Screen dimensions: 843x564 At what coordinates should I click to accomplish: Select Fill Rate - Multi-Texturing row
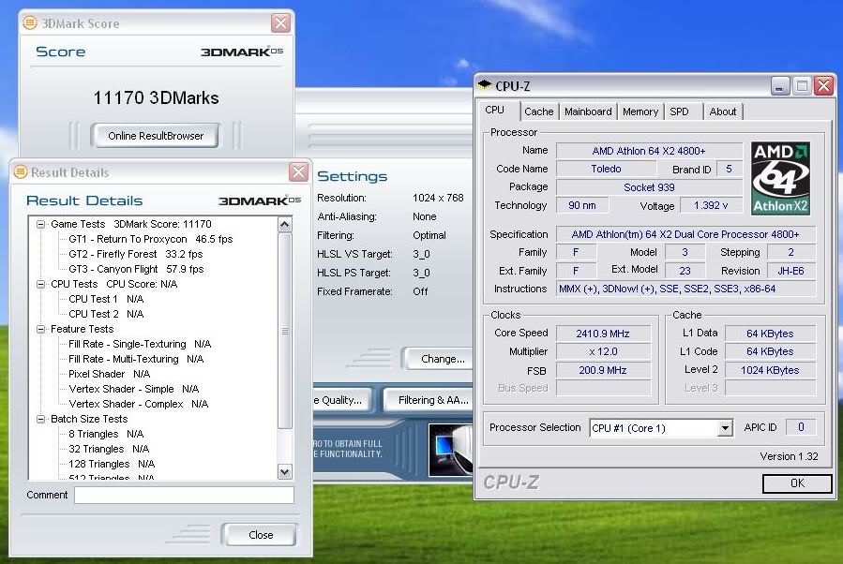click(136, 360)
